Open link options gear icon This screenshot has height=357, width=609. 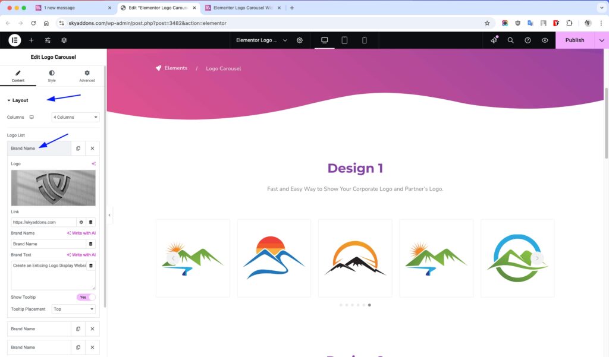click(x=81, y=222)
